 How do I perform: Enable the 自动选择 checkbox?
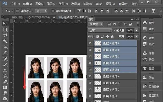tap(18, 11)
